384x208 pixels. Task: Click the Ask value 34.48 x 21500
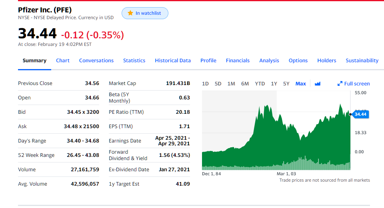pyautogui.click(x=81, y=127)
